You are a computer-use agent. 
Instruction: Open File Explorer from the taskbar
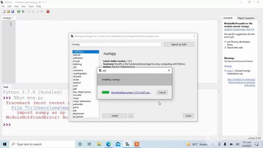[99, 144]
